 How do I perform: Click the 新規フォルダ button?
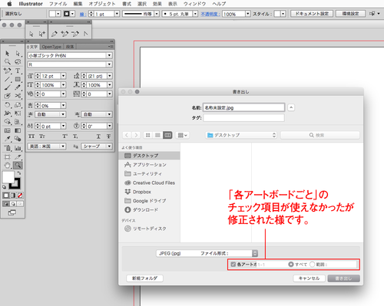click(x=144, y=278)
